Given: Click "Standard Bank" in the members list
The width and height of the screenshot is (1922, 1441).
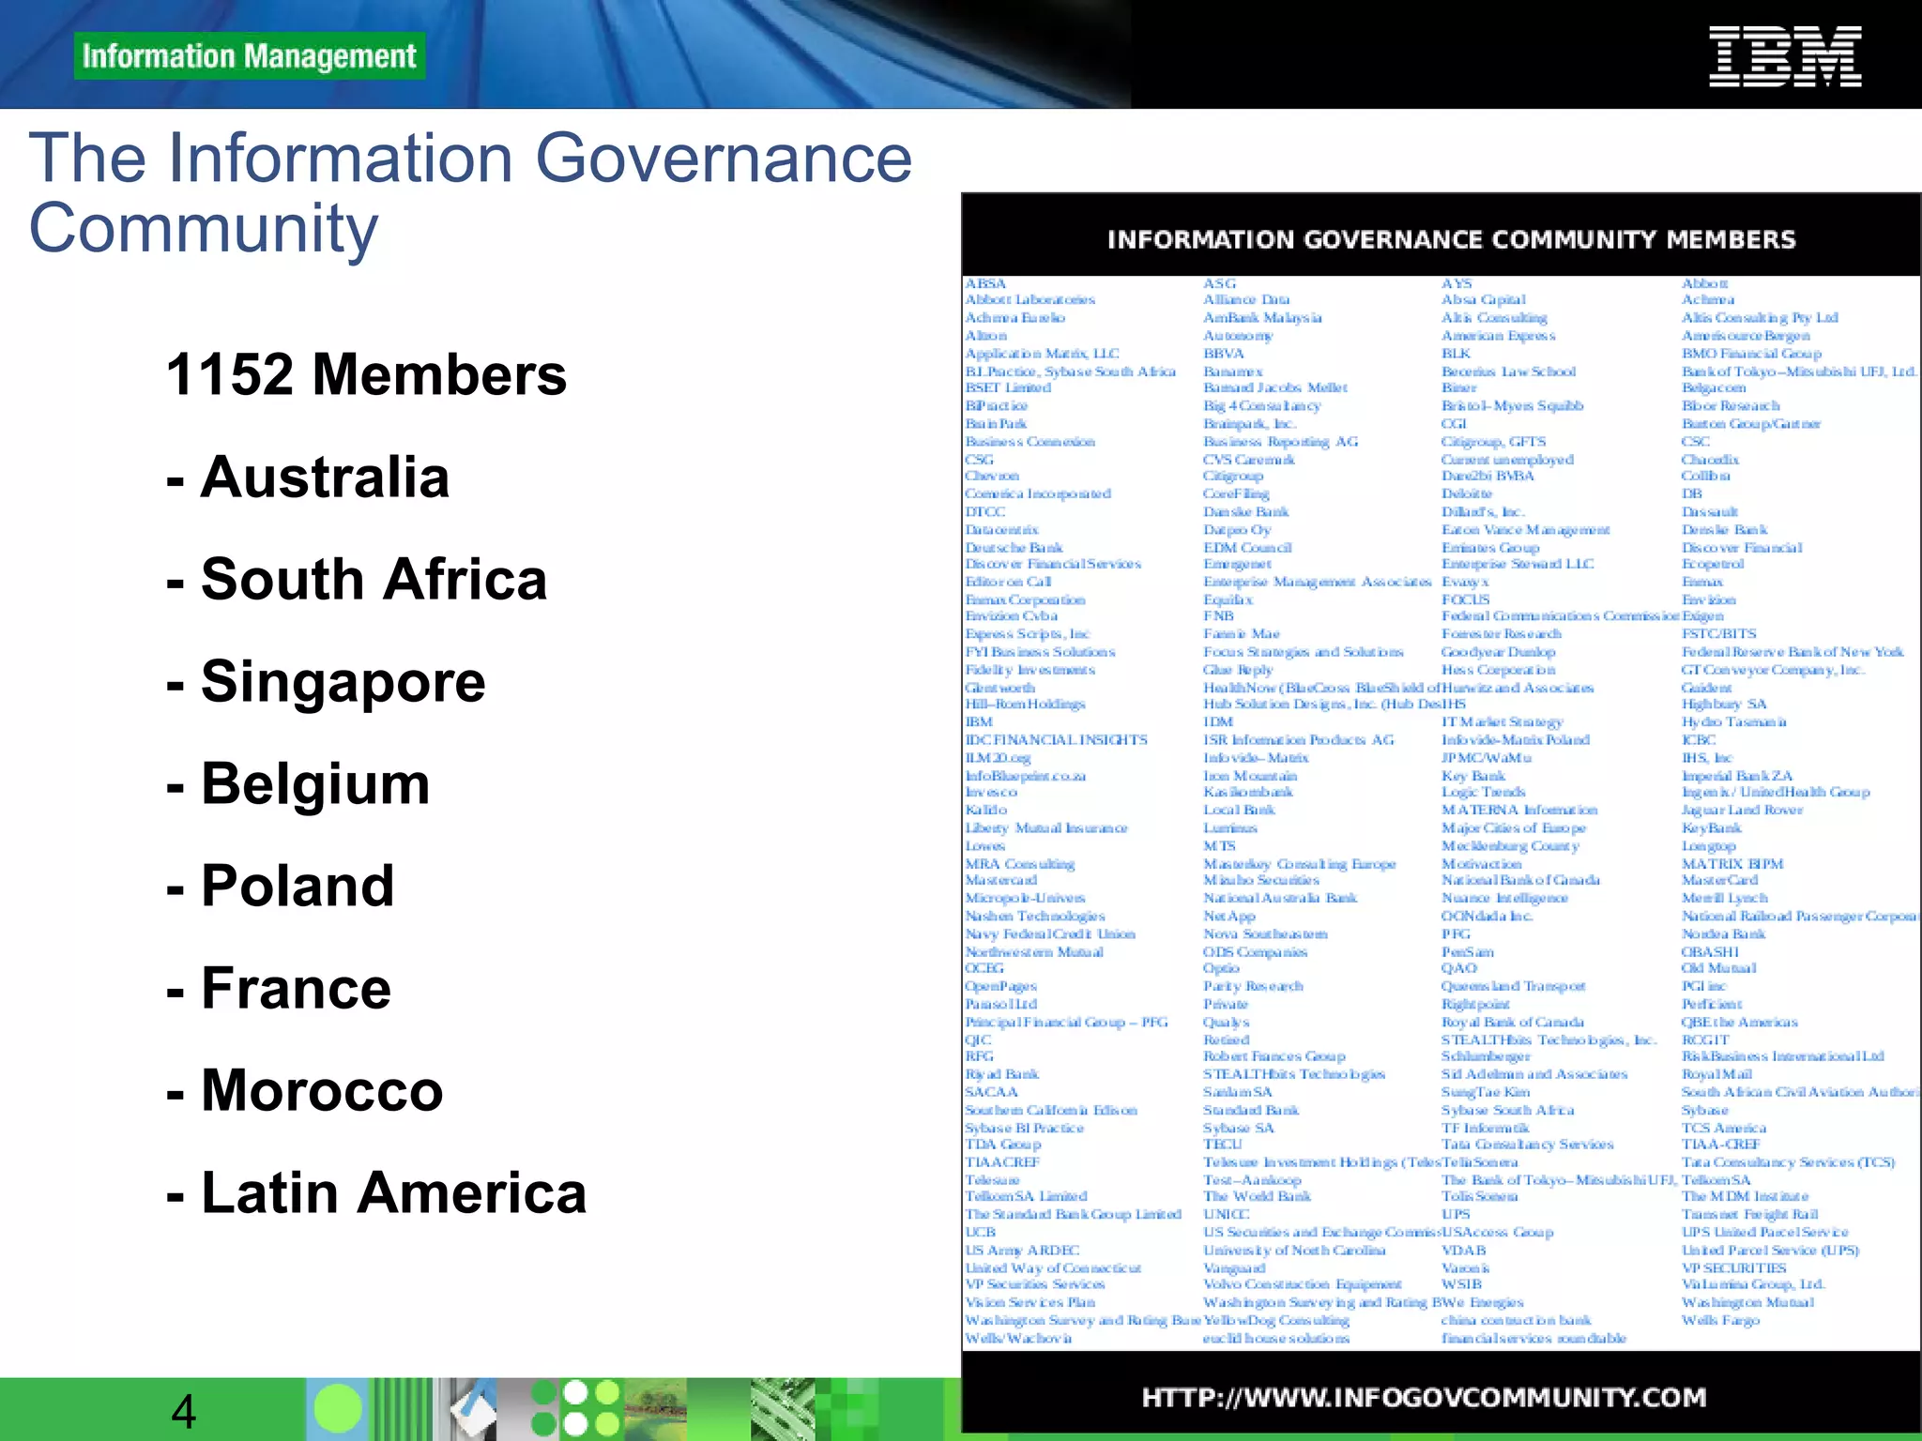Looking at the screenshot, I should click(1251, 1111).
